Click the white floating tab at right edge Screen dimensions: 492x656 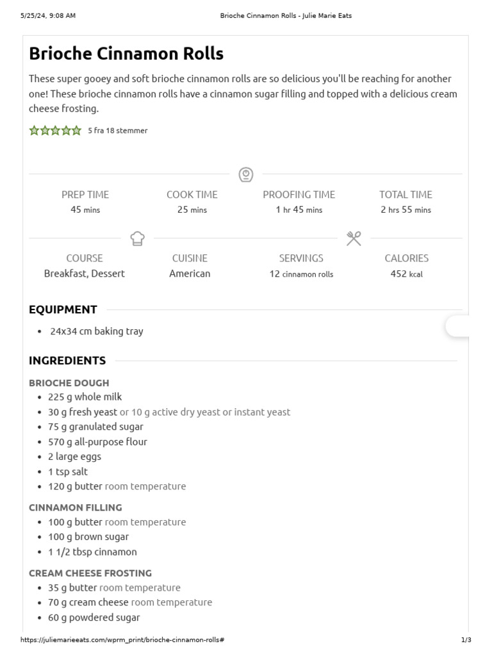[457, 326]
